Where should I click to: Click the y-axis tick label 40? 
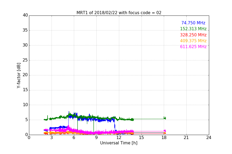tap(25, 15)
